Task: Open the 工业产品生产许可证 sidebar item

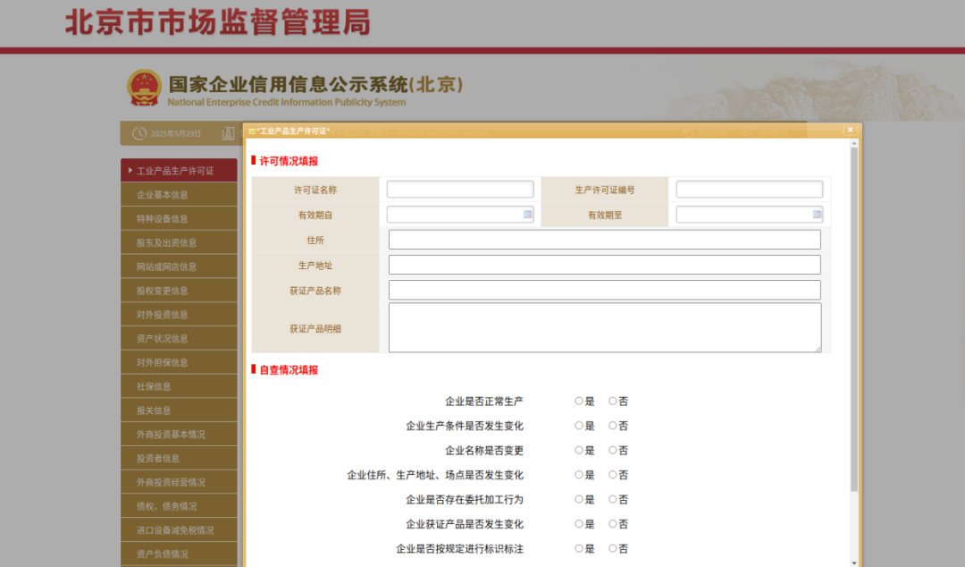Action: (179, 171)
